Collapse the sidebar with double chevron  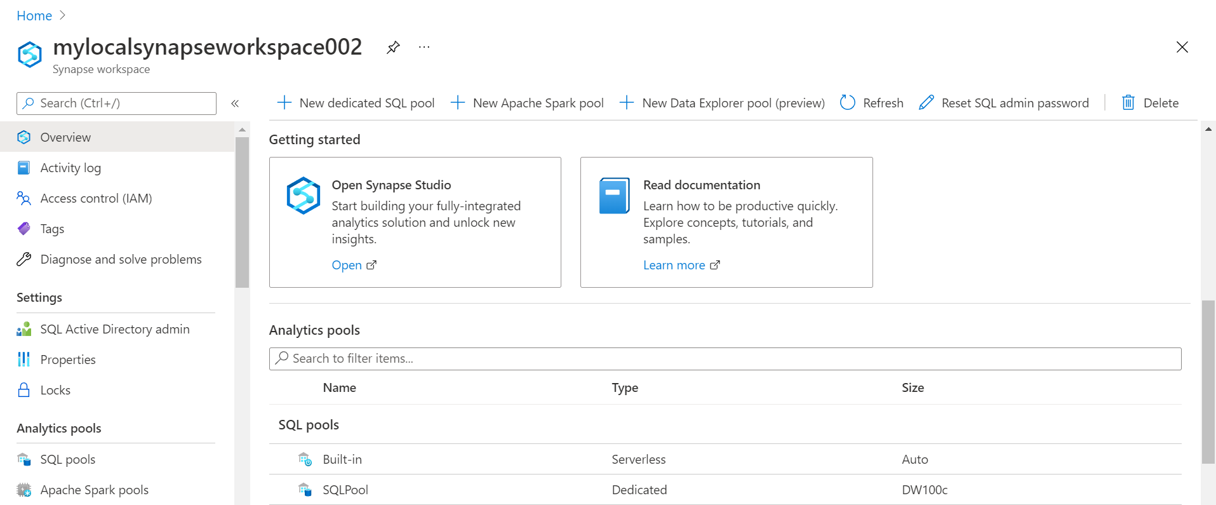click(x=235, y=104)
